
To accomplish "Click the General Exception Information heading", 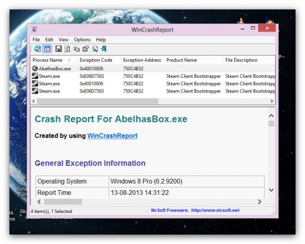I will point(90,163).
